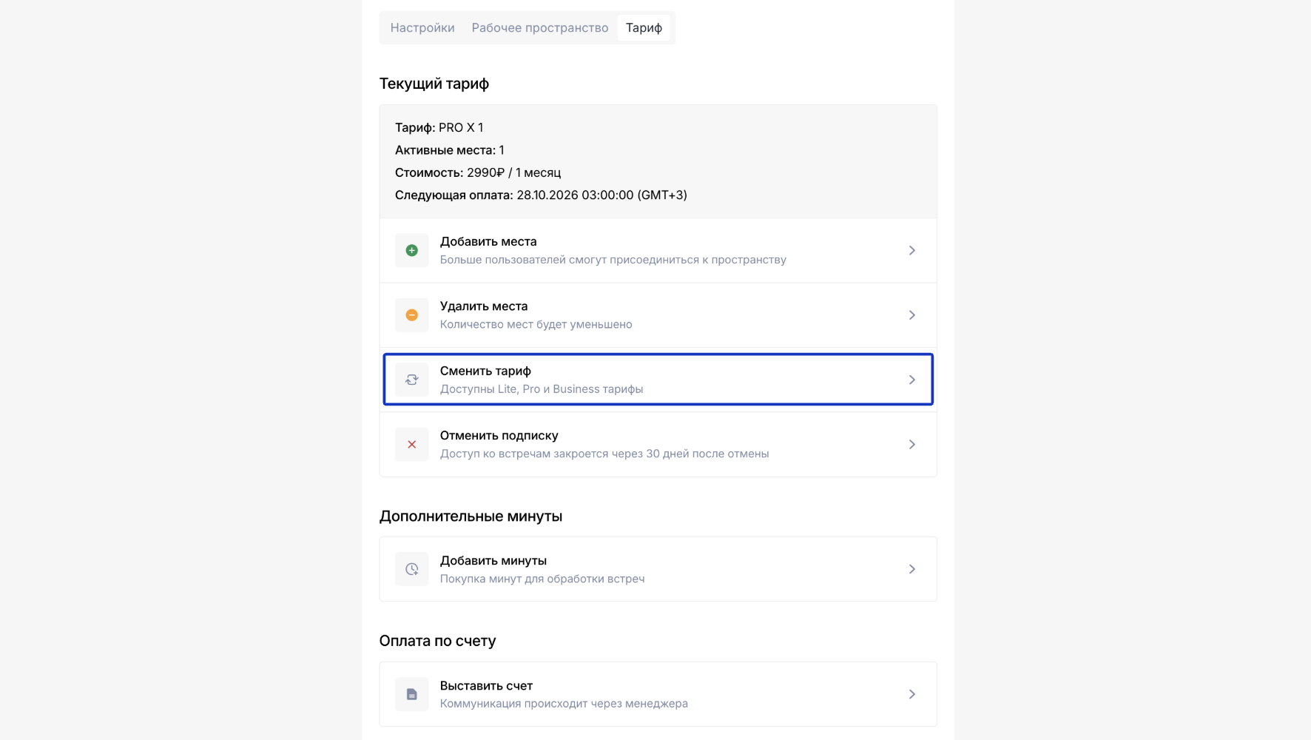The width and height of the screenshot is (1311, 740).
Task: Click the orange minus icon for removing seats
Action: (412, 315)
